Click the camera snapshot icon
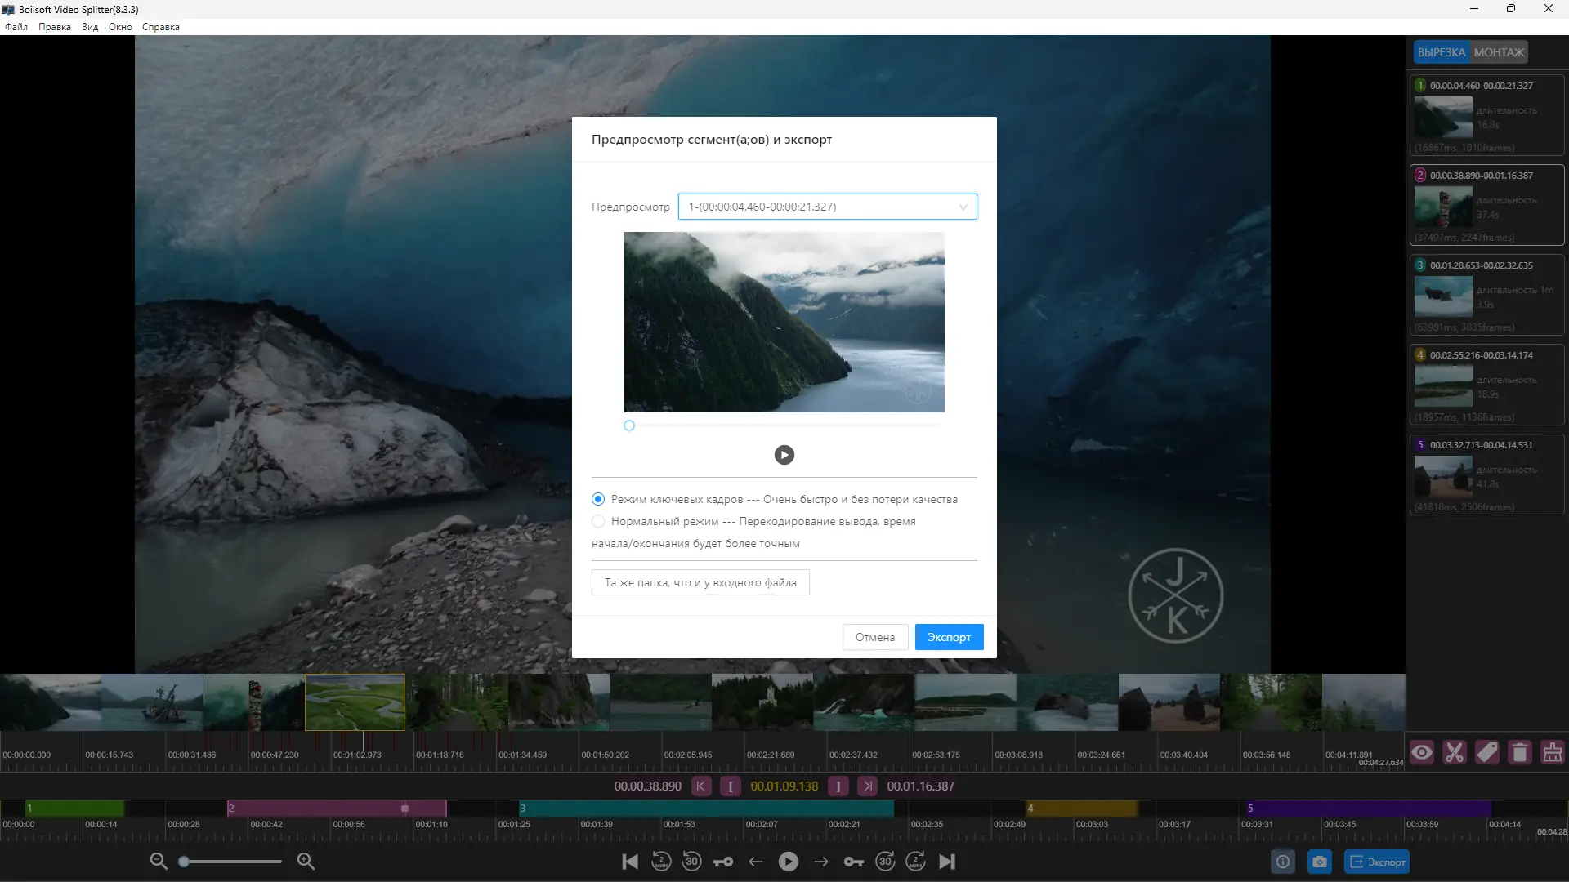 [x=1319, y=862]
